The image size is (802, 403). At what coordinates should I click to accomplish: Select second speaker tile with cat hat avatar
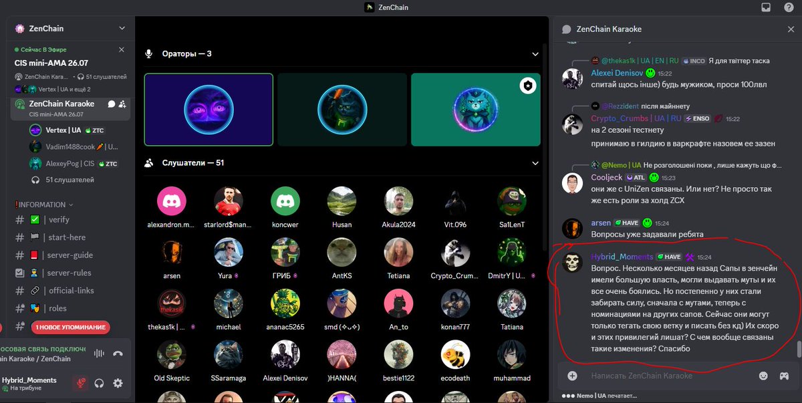pos(342,110)
